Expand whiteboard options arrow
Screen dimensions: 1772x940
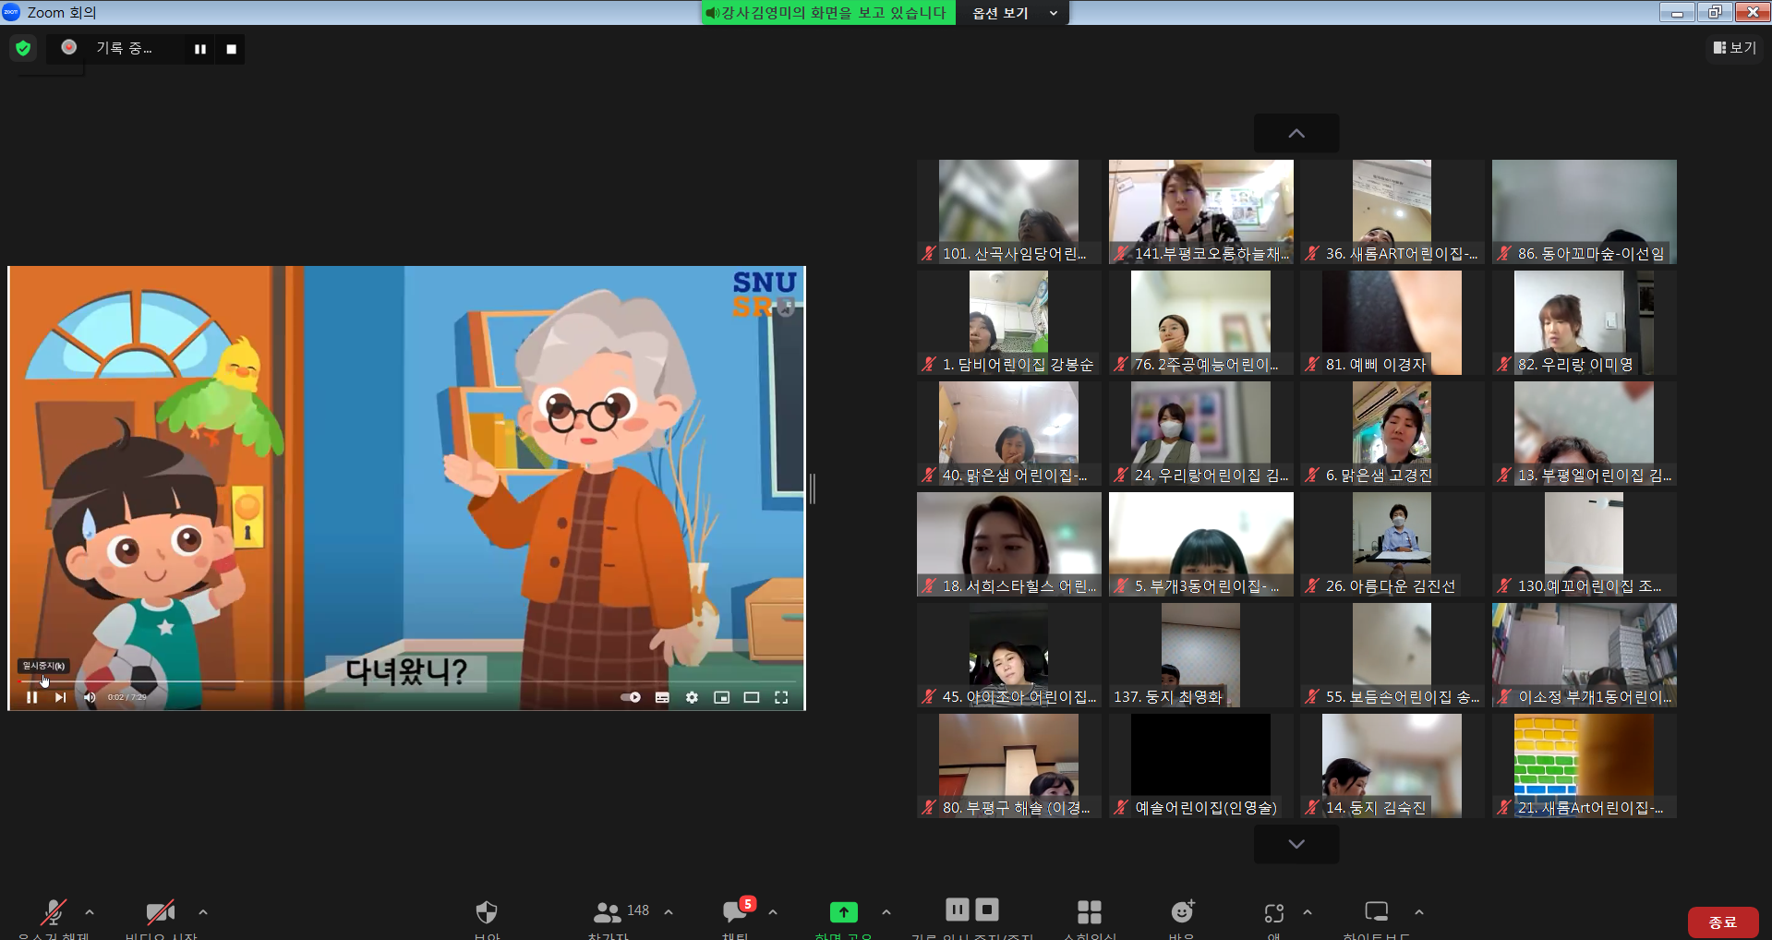point(1419,912)
